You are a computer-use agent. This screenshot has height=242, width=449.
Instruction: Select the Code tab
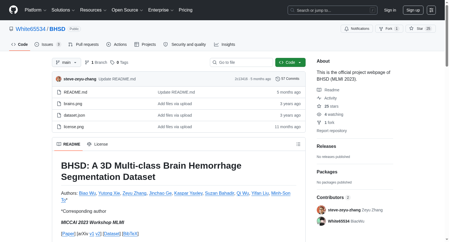(x=20, y=44)
